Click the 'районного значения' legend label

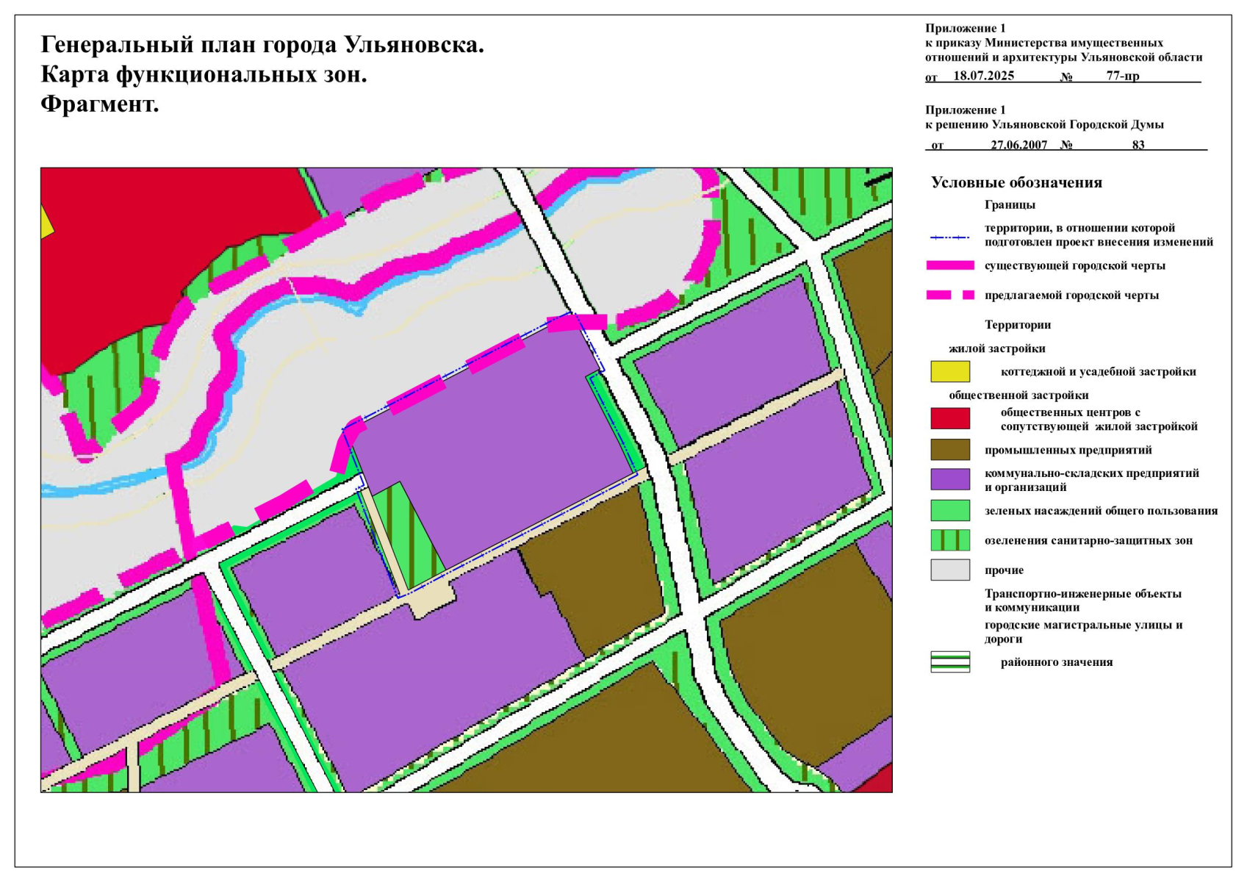click(x=1056, y=662)
